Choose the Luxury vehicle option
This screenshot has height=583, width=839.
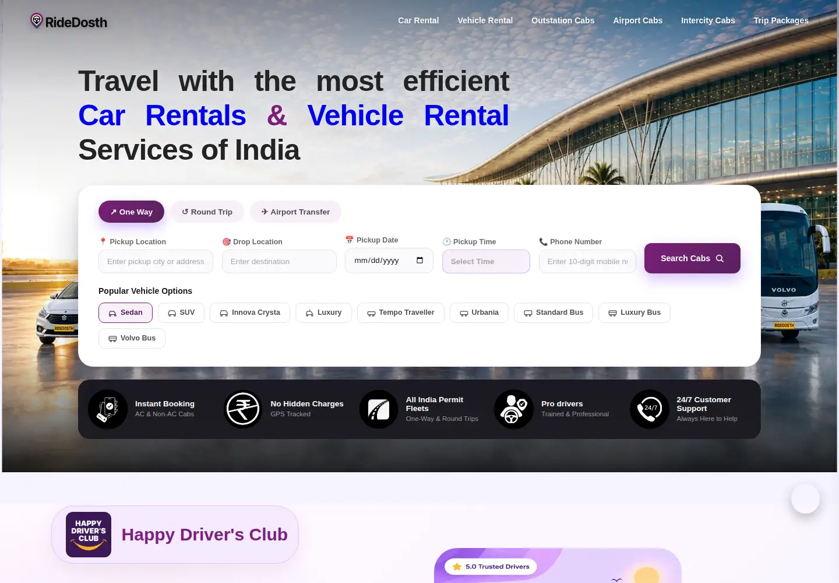click(323, 312)
